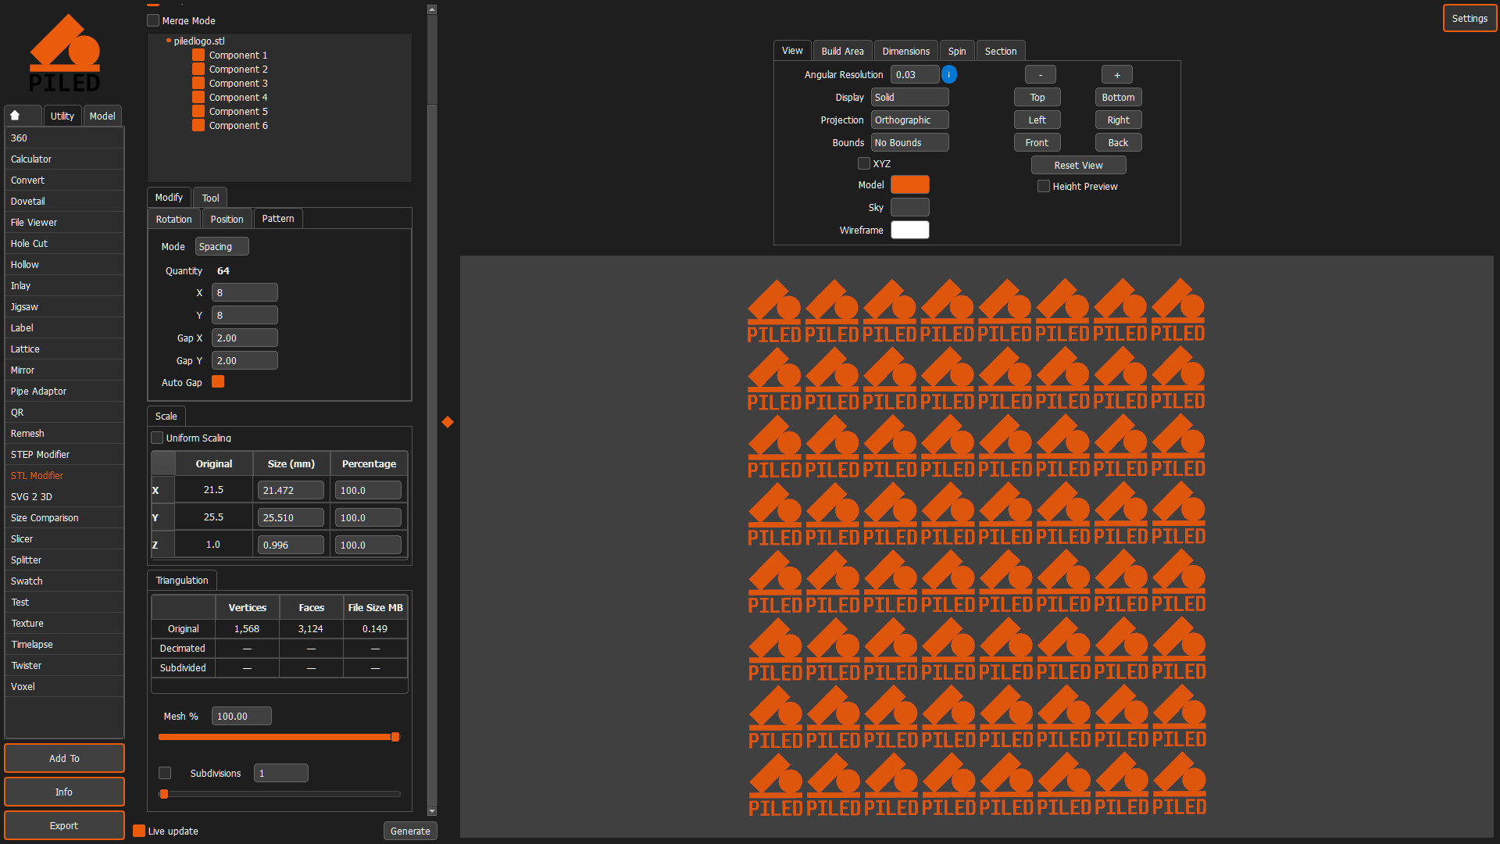Click the Mesh % value field
This screenshot has width=1500, height=844.
pos(241,716)
